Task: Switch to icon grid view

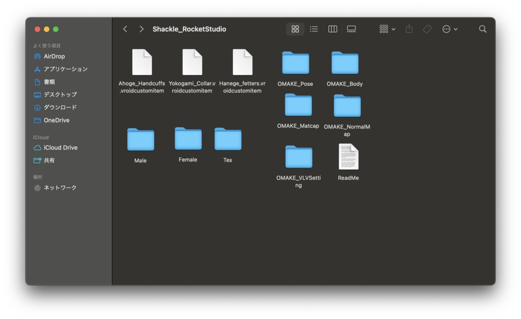Action: coord(295,29)
